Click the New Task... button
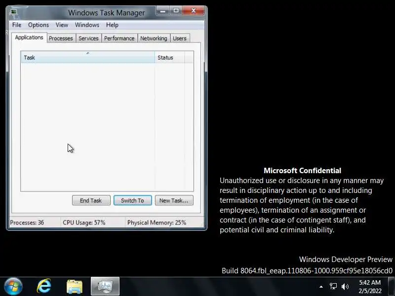Screen dimensions: 395x296 pyautogui.click(x=174, y=200)
